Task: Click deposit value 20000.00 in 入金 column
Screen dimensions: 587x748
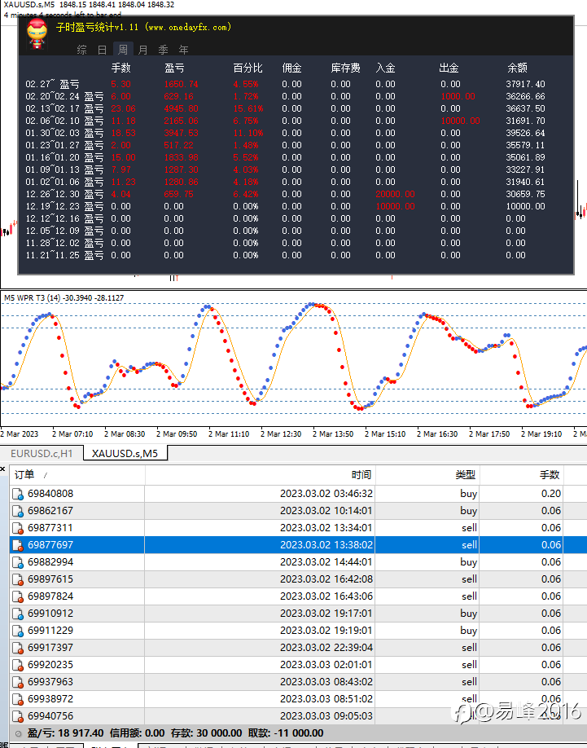Action: pos(395,194)
